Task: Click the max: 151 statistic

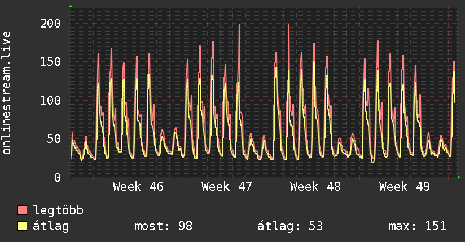Action: pyautogui.click(x=417, y=226)
